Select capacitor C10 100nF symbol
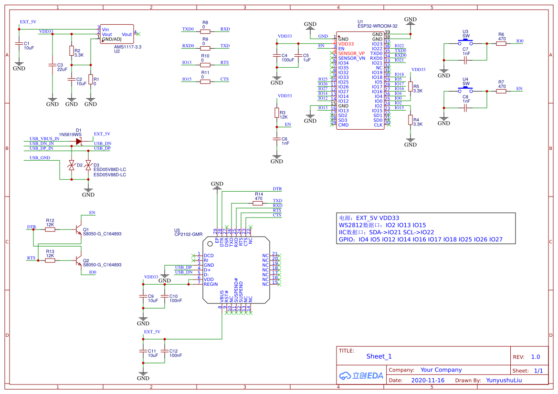This screenshot has height=394, width=558. (165, 296)
